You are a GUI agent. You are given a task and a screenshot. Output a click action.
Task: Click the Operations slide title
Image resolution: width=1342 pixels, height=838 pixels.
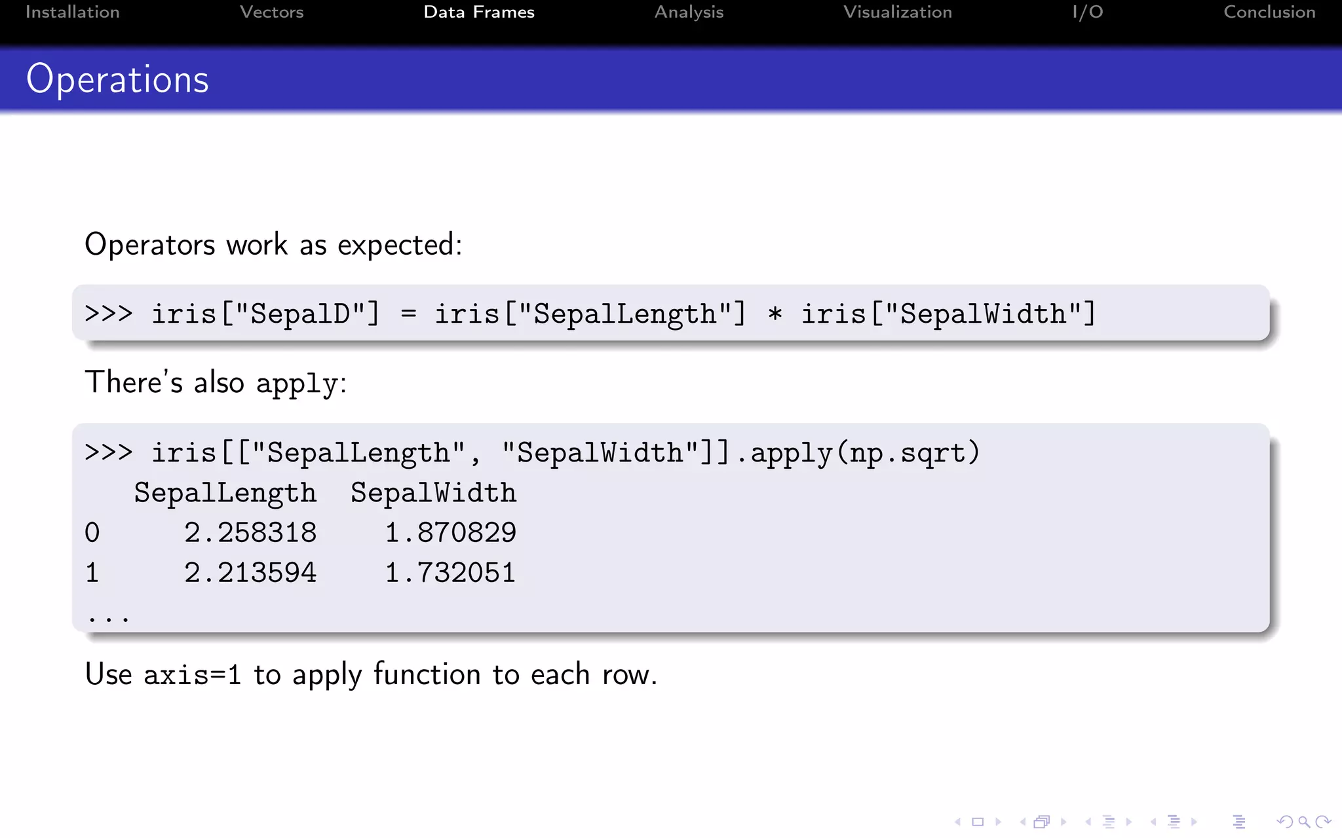117,80
